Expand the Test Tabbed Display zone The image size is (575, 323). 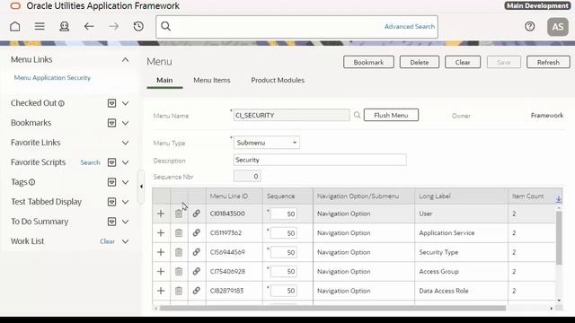(x=125, y=202)
